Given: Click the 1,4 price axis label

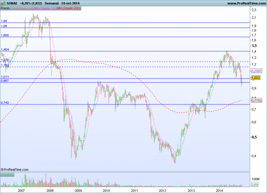Looking at the screenshot, I should point(254,52).
